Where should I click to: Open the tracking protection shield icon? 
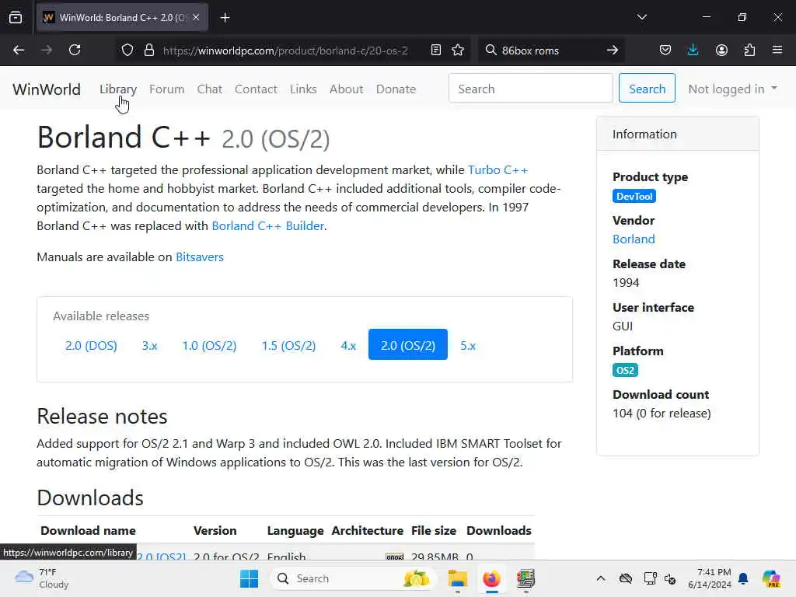click(127, 51)
